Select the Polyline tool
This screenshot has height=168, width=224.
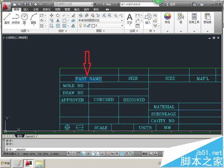[x=16, y=18]
